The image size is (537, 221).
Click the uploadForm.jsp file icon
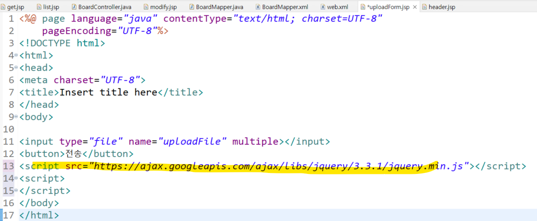click(x=362, y=7)
